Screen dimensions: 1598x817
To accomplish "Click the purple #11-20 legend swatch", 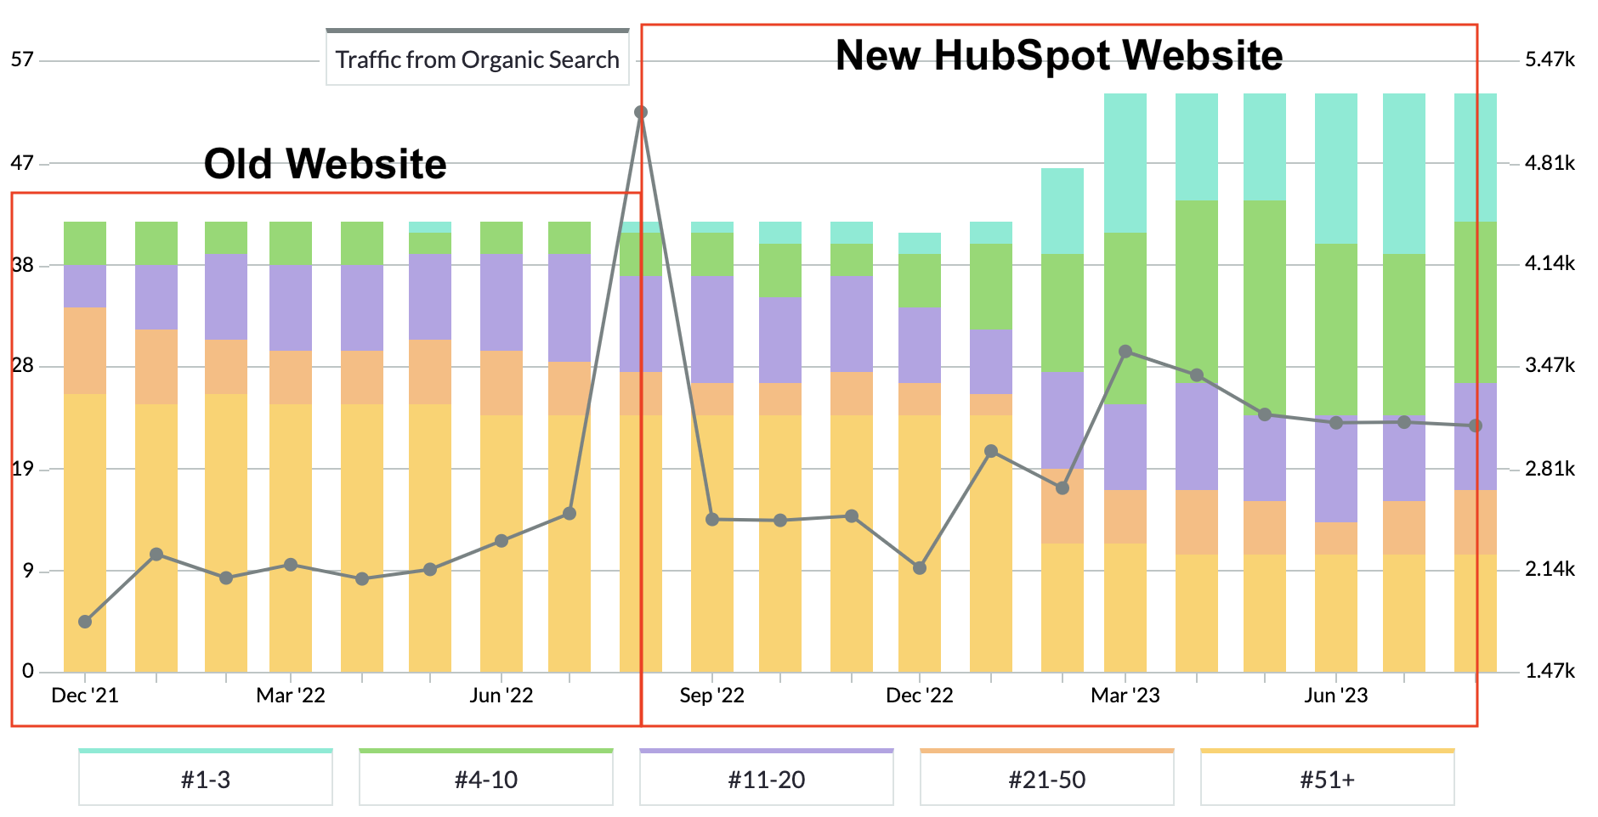I will [766, 751].
